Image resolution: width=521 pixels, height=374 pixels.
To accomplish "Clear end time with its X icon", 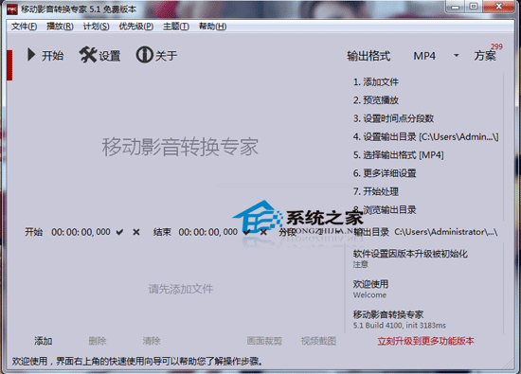I will click(263, 232).
